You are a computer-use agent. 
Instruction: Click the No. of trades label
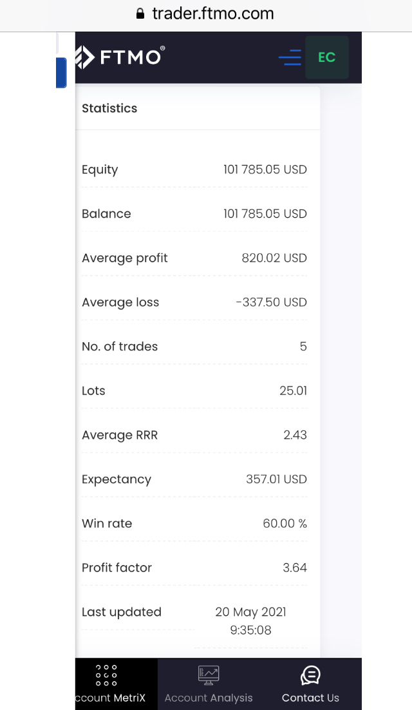coord(120,347)
